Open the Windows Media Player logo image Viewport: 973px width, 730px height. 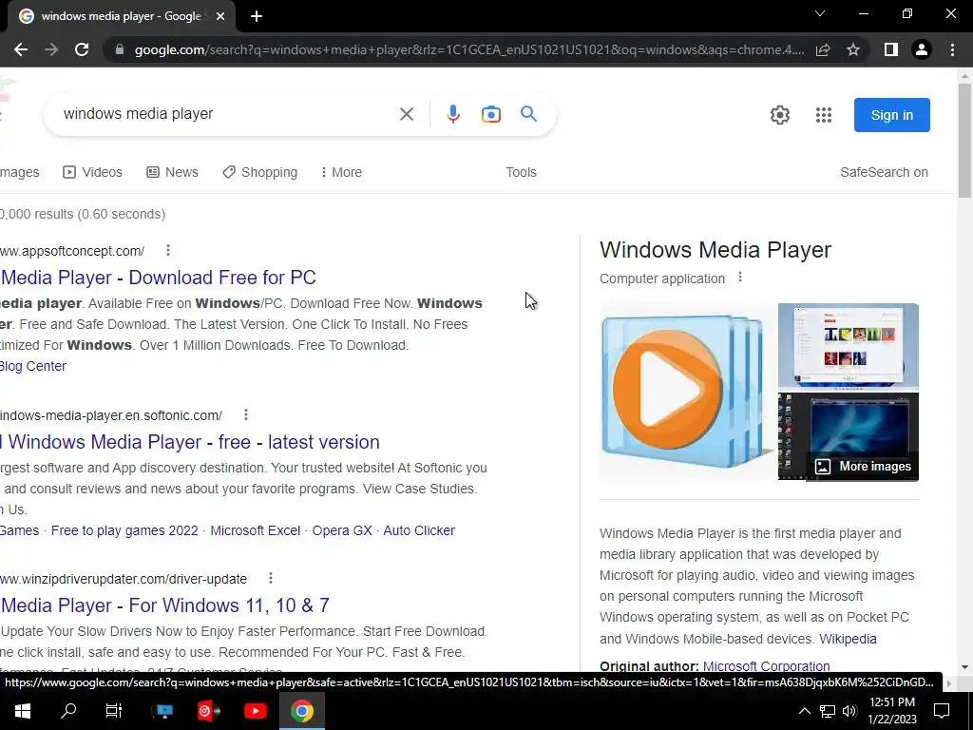coord(687,392)
